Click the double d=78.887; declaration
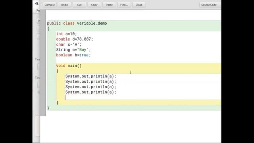The width and height of the screenshot is (254, 143). tap(75, 39)
